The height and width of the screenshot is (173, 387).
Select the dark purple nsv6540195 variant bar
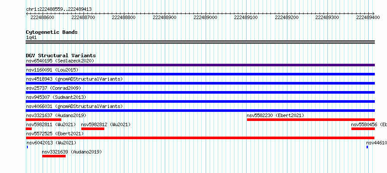coord(200,65)
